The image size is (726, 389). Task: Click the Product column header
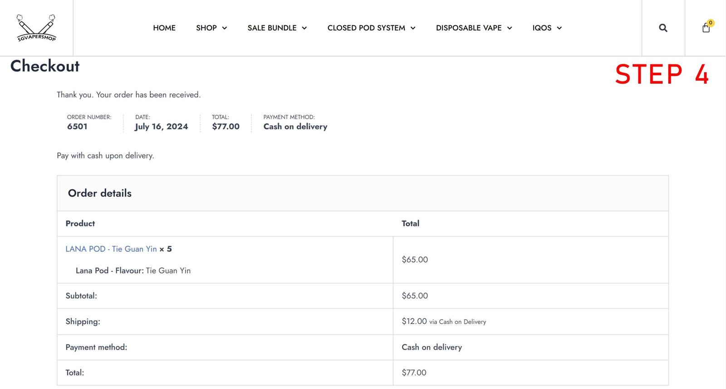coord(80,224)
